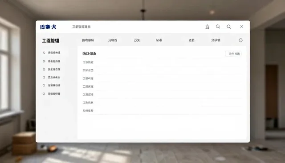
Task: Click the magnifier icon beside the close X
Action: point(229,27)
